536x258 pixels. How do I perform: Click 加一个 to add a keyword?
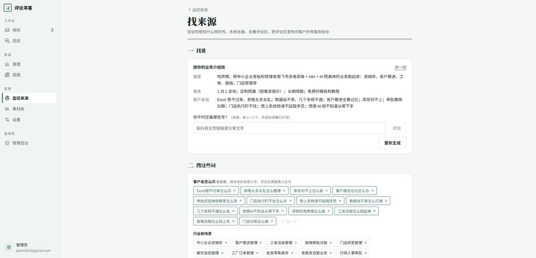click(x=289, y=221)
